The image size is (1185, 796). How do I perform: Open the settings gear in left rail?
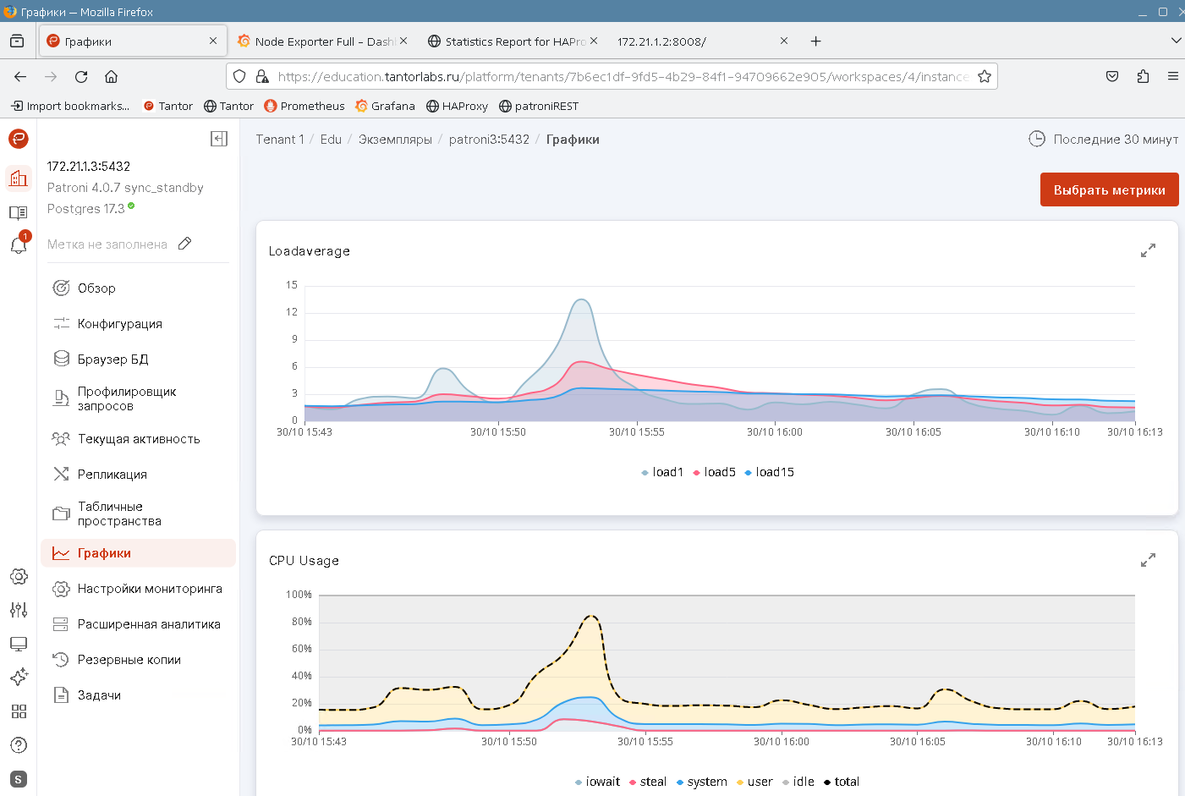tap(19, 577)
